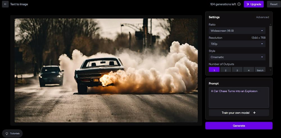The image size is (281, 138).
Task: Open the Ratio dropdown showing Widescreen (16:9)
Action: [x=237, y=31]
